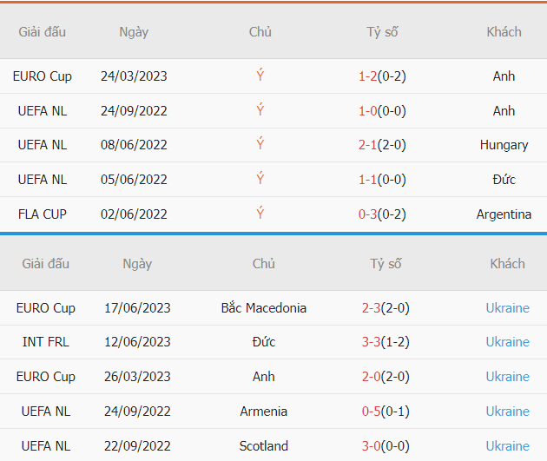The image size is (547, 461).
Task: Click Argentina away team name
Action: point(504,214)
